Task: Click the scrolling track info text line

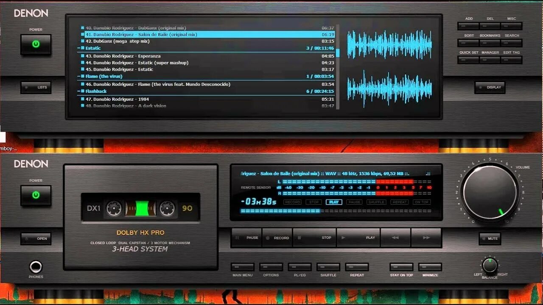Action: (x=335, y=173)
